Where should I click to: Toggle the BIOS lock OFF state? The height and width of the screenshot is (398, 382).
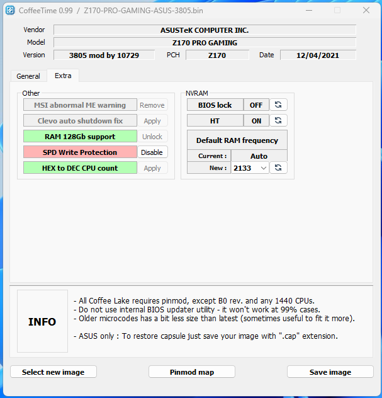pos(256,105)
